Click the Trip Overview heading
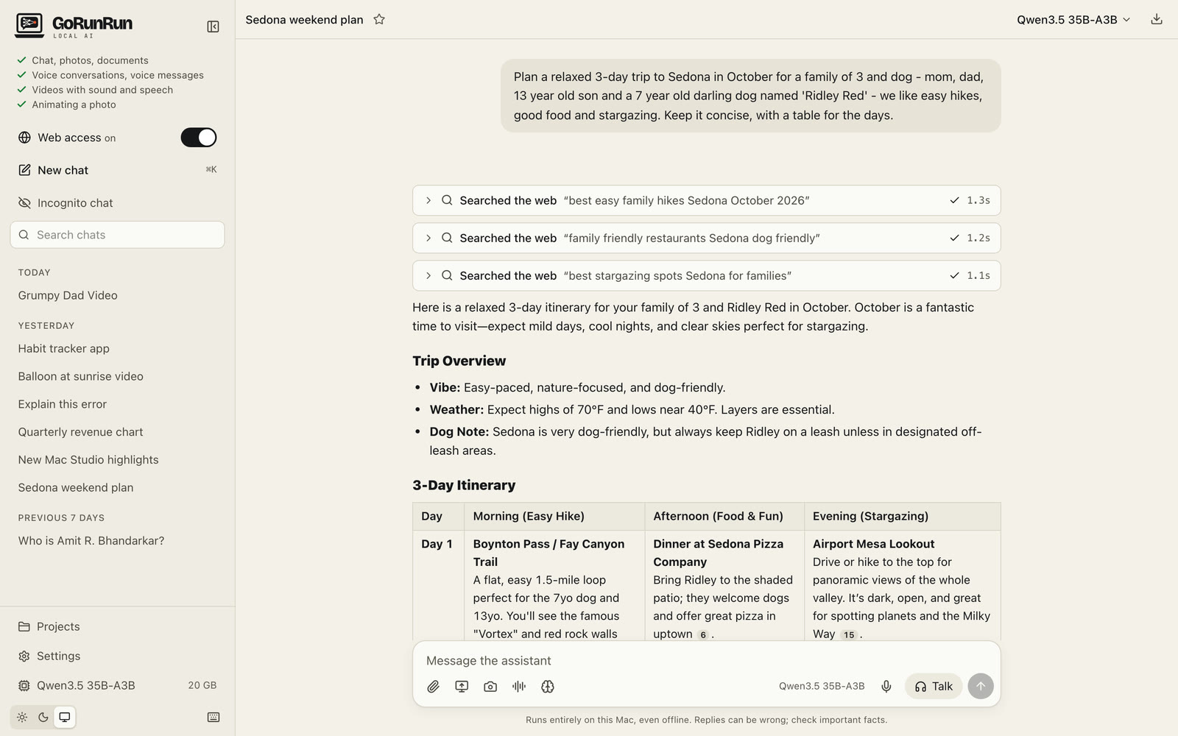1178x736 pixels. click(x=459, y=361)
